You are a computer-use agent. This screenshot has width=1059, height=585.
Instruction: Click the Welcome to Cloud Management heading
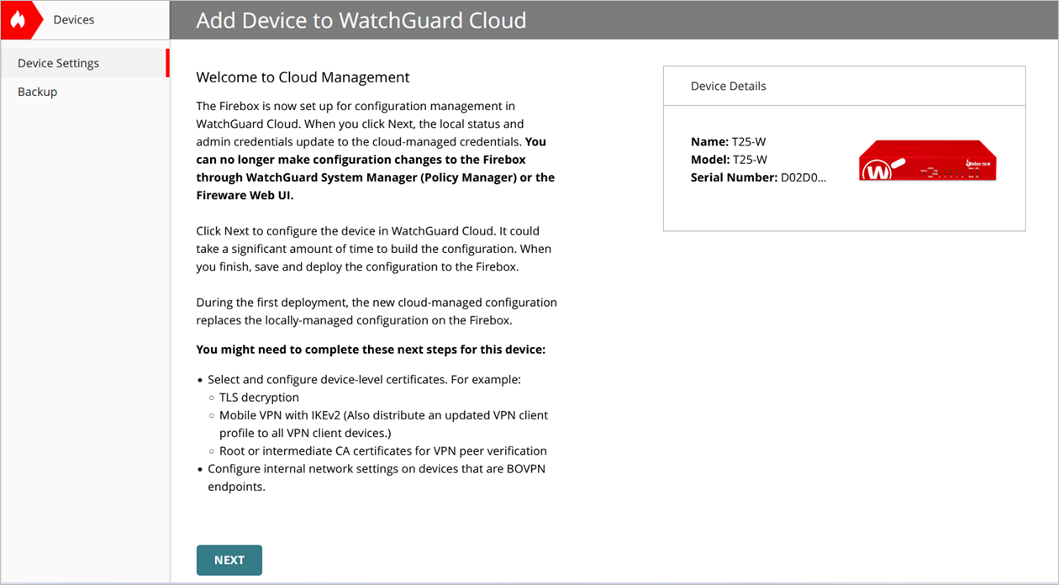(303, 76)
